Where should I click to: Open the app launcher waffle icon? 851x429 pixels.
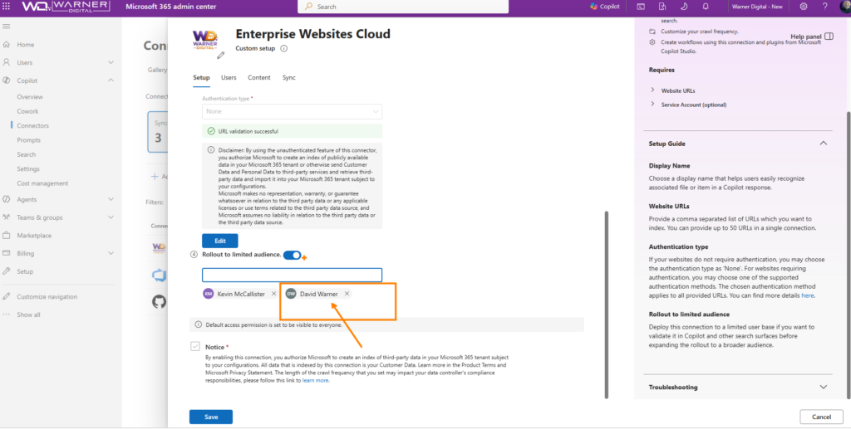7,7
